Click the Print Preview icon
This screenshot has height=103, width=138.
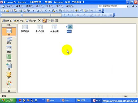(24, 11)
